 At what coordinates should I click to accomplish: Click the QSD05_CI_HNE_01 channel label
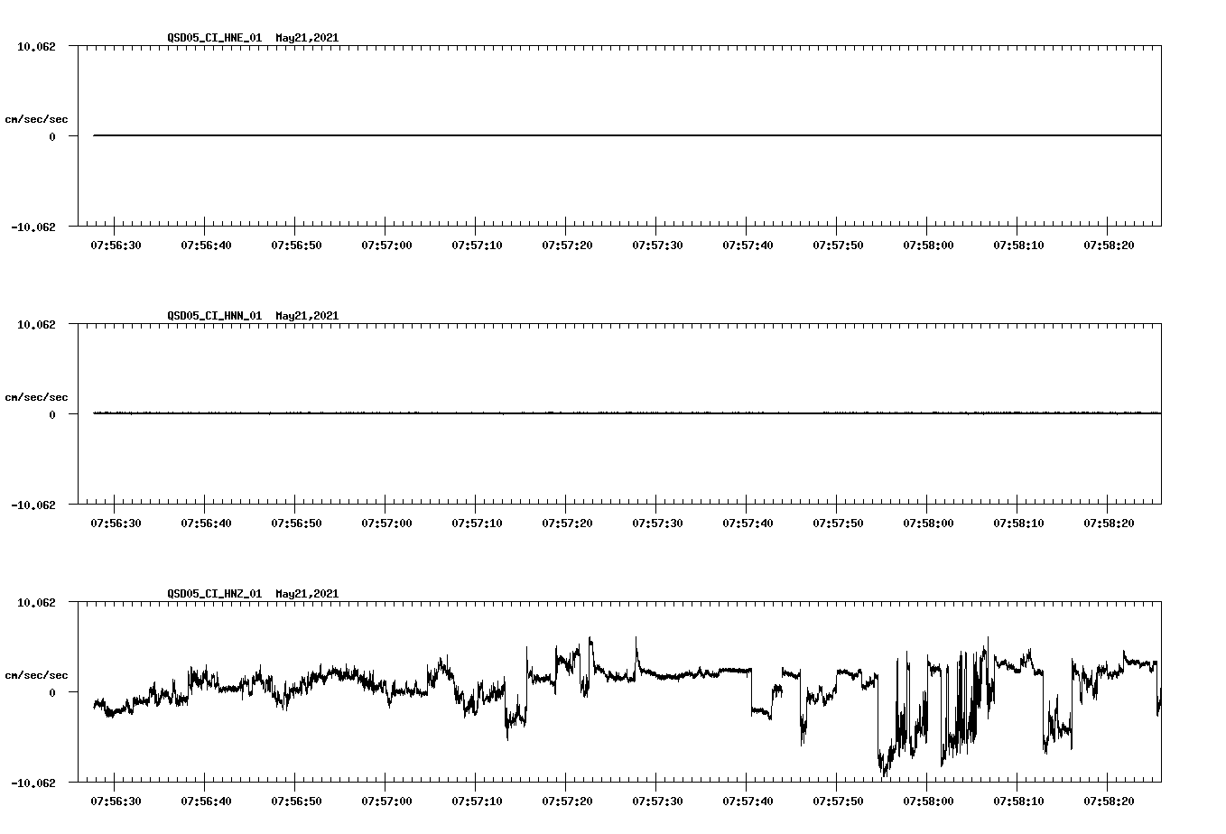point(215,38)
